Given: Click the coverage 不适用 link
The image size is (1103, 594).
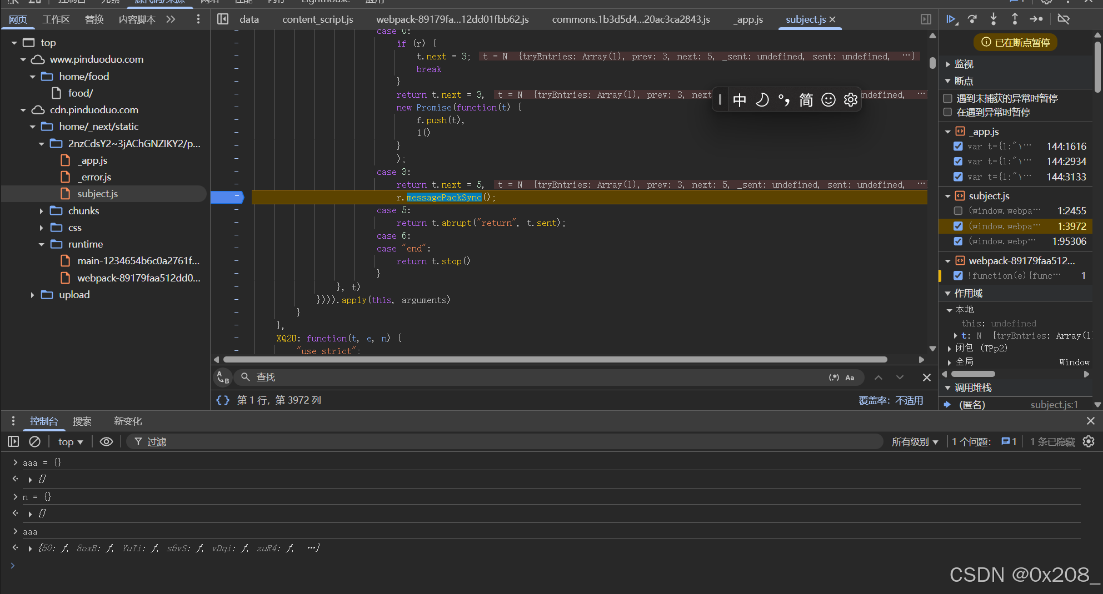Looking at the screenshot, I should tap(909, 400).
